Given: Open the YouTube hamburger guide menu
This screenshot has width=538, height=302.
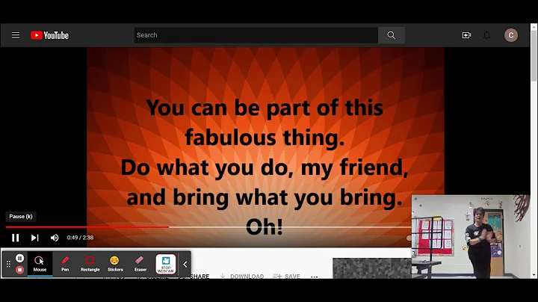Looking at the screenshot, I should 16,35.
